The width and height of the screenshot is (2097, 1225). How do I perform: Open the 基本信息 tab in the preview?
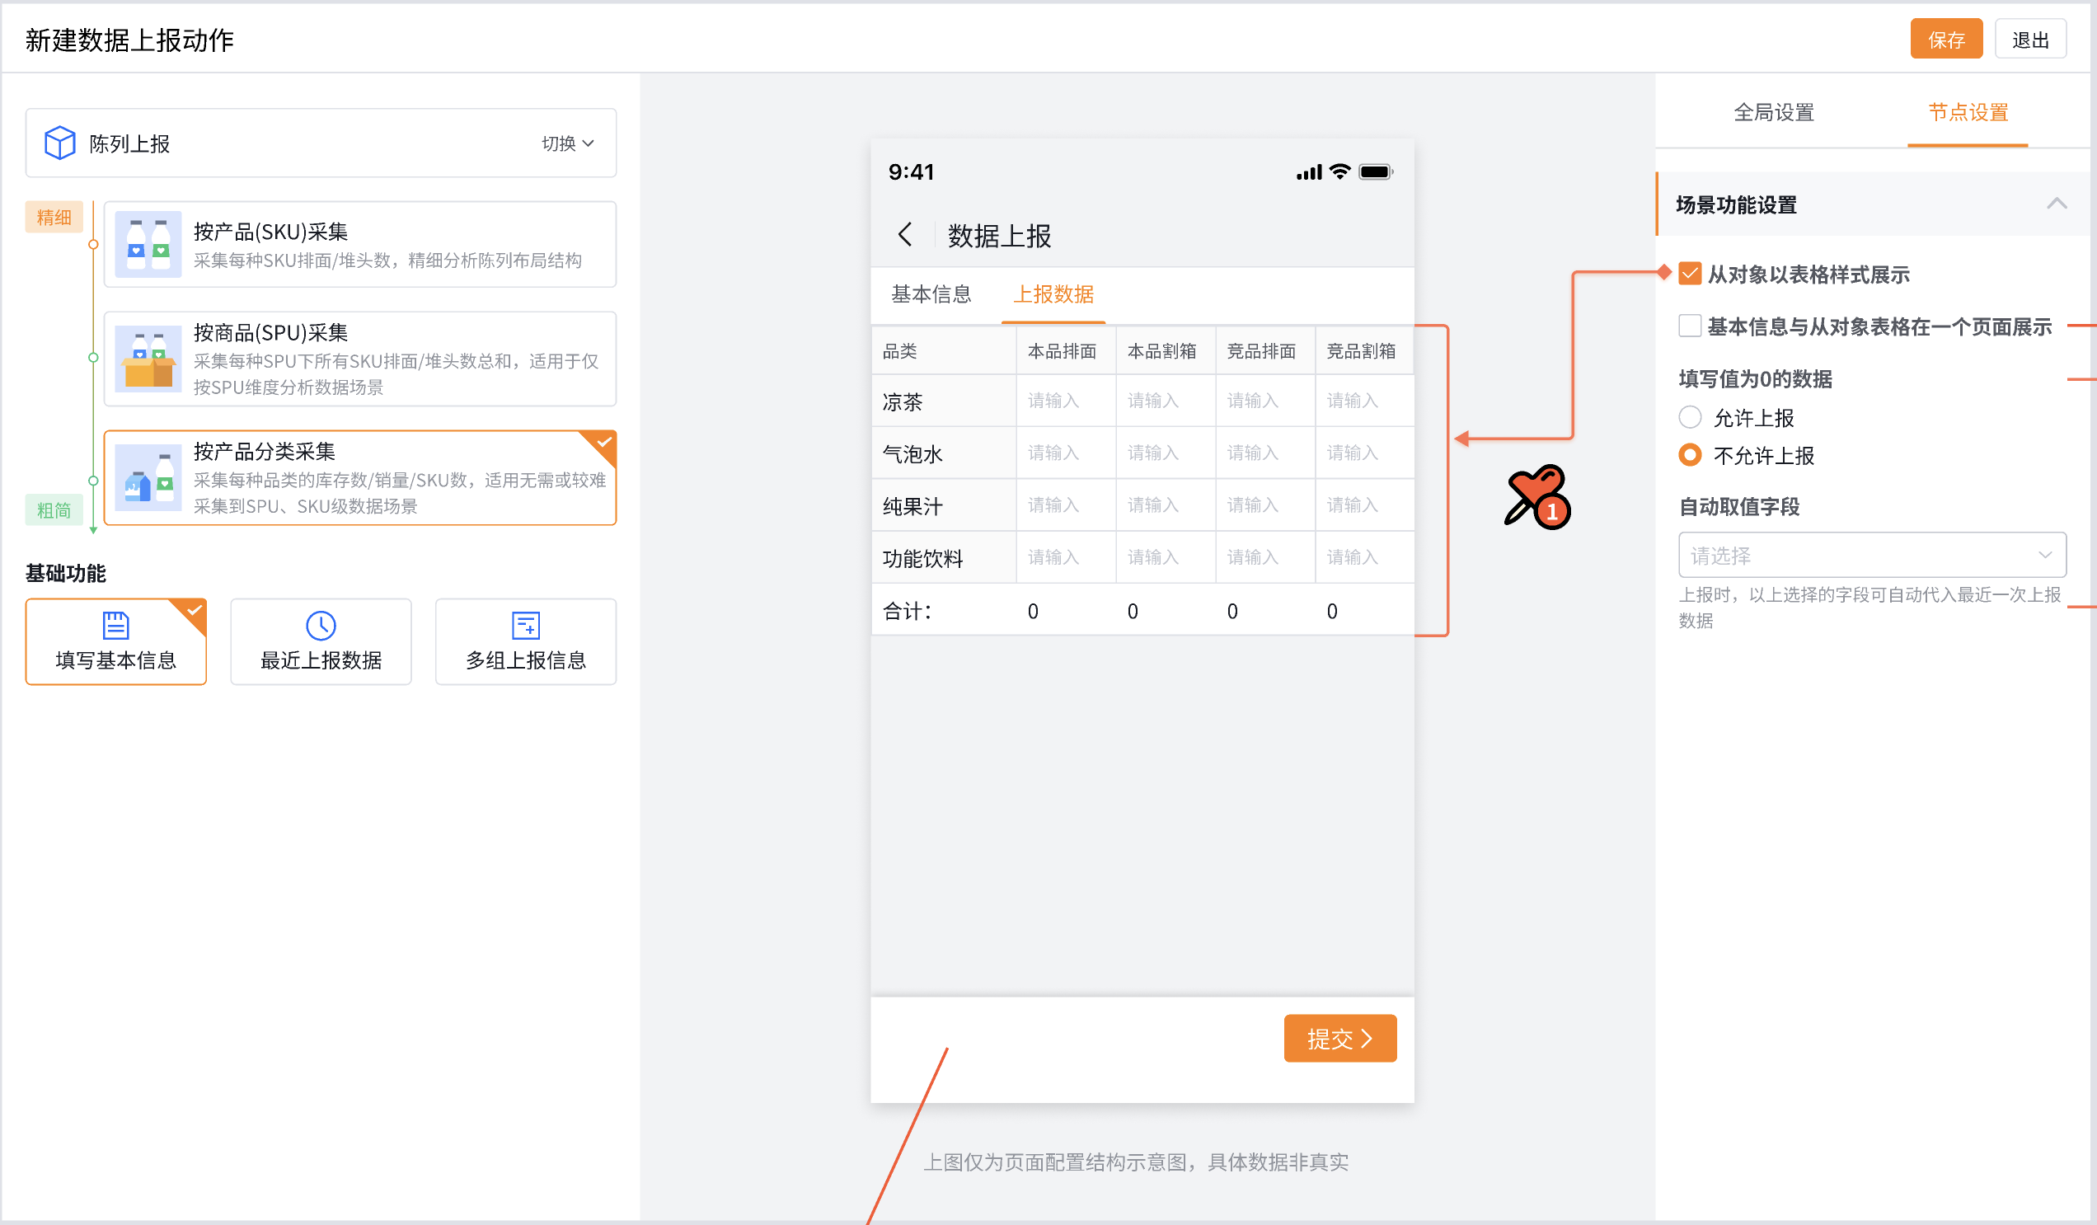point(931,293)
